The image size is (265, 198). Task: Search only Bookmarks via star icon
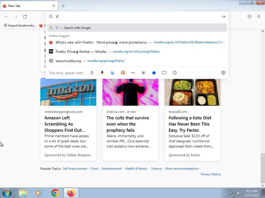pyautogui.click(x=154, y=73)
